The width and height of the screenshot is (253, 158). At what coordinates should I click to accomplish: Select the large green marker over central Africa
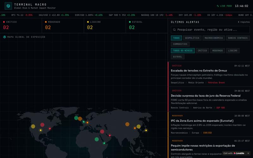[x=97, y=139]
